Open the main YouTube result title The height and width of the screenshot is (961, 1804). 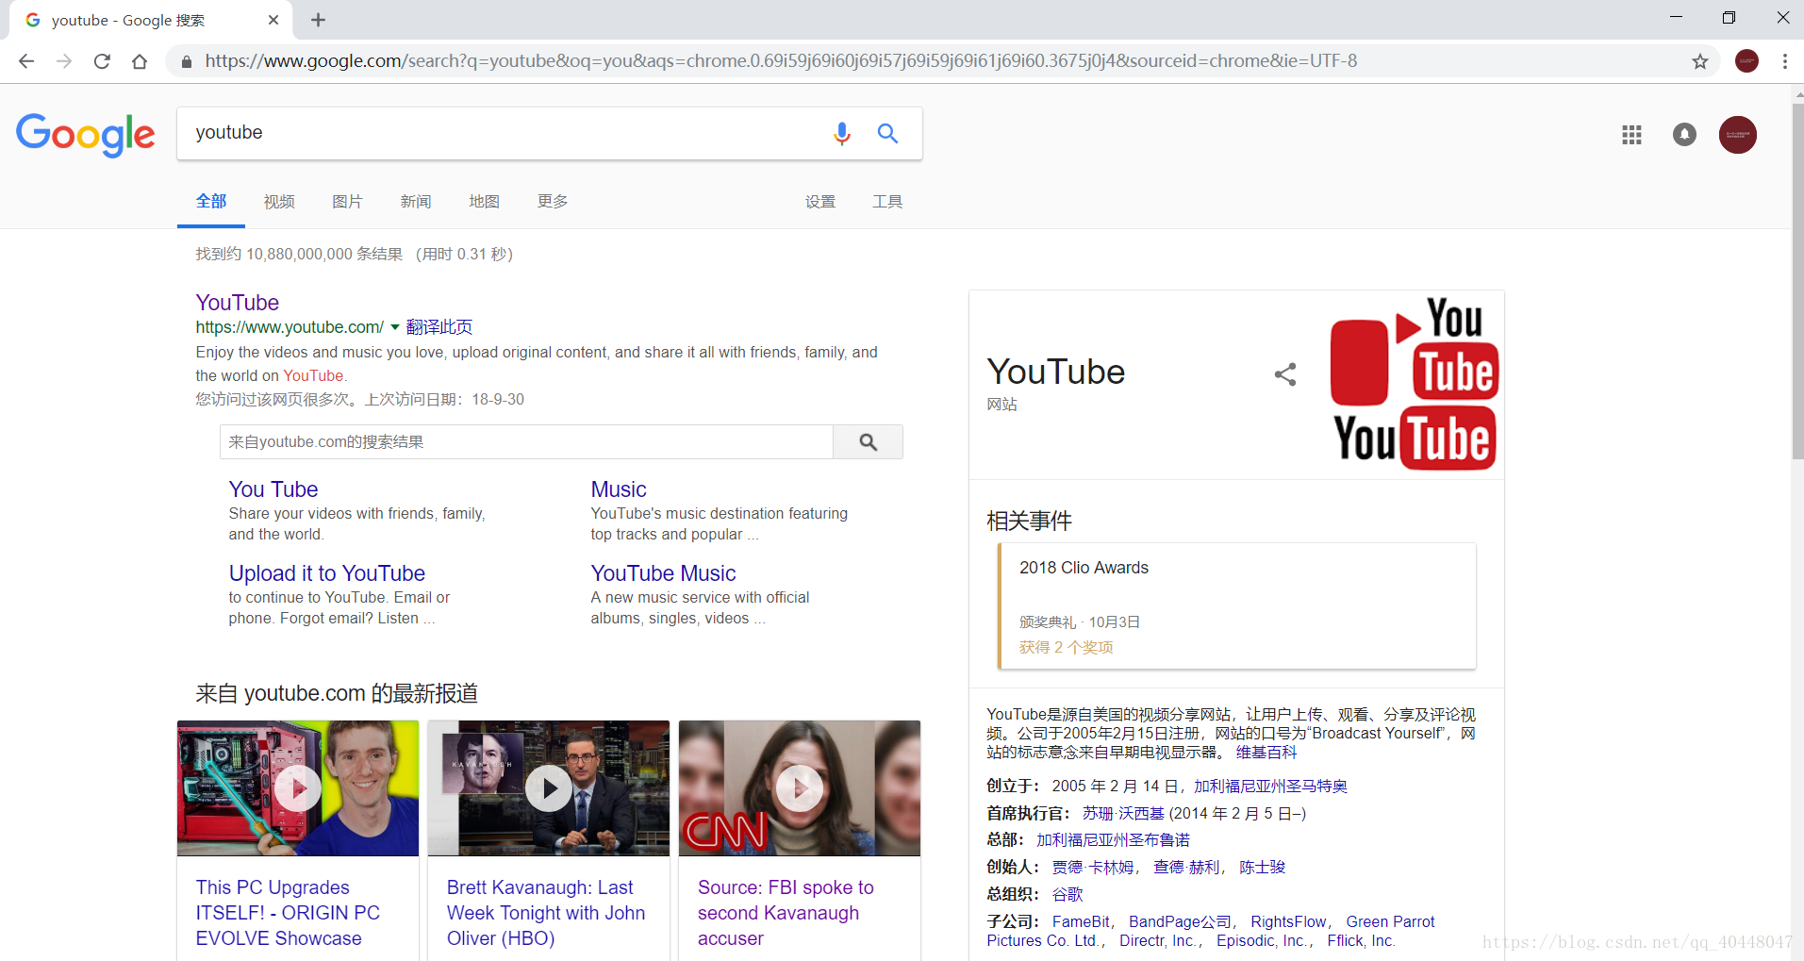238,303
